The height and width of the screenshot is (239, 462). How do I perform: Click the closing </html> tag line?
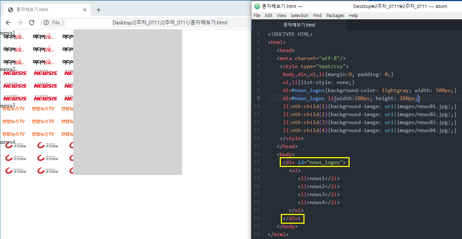pyautogui.click(x=278, y=234)
